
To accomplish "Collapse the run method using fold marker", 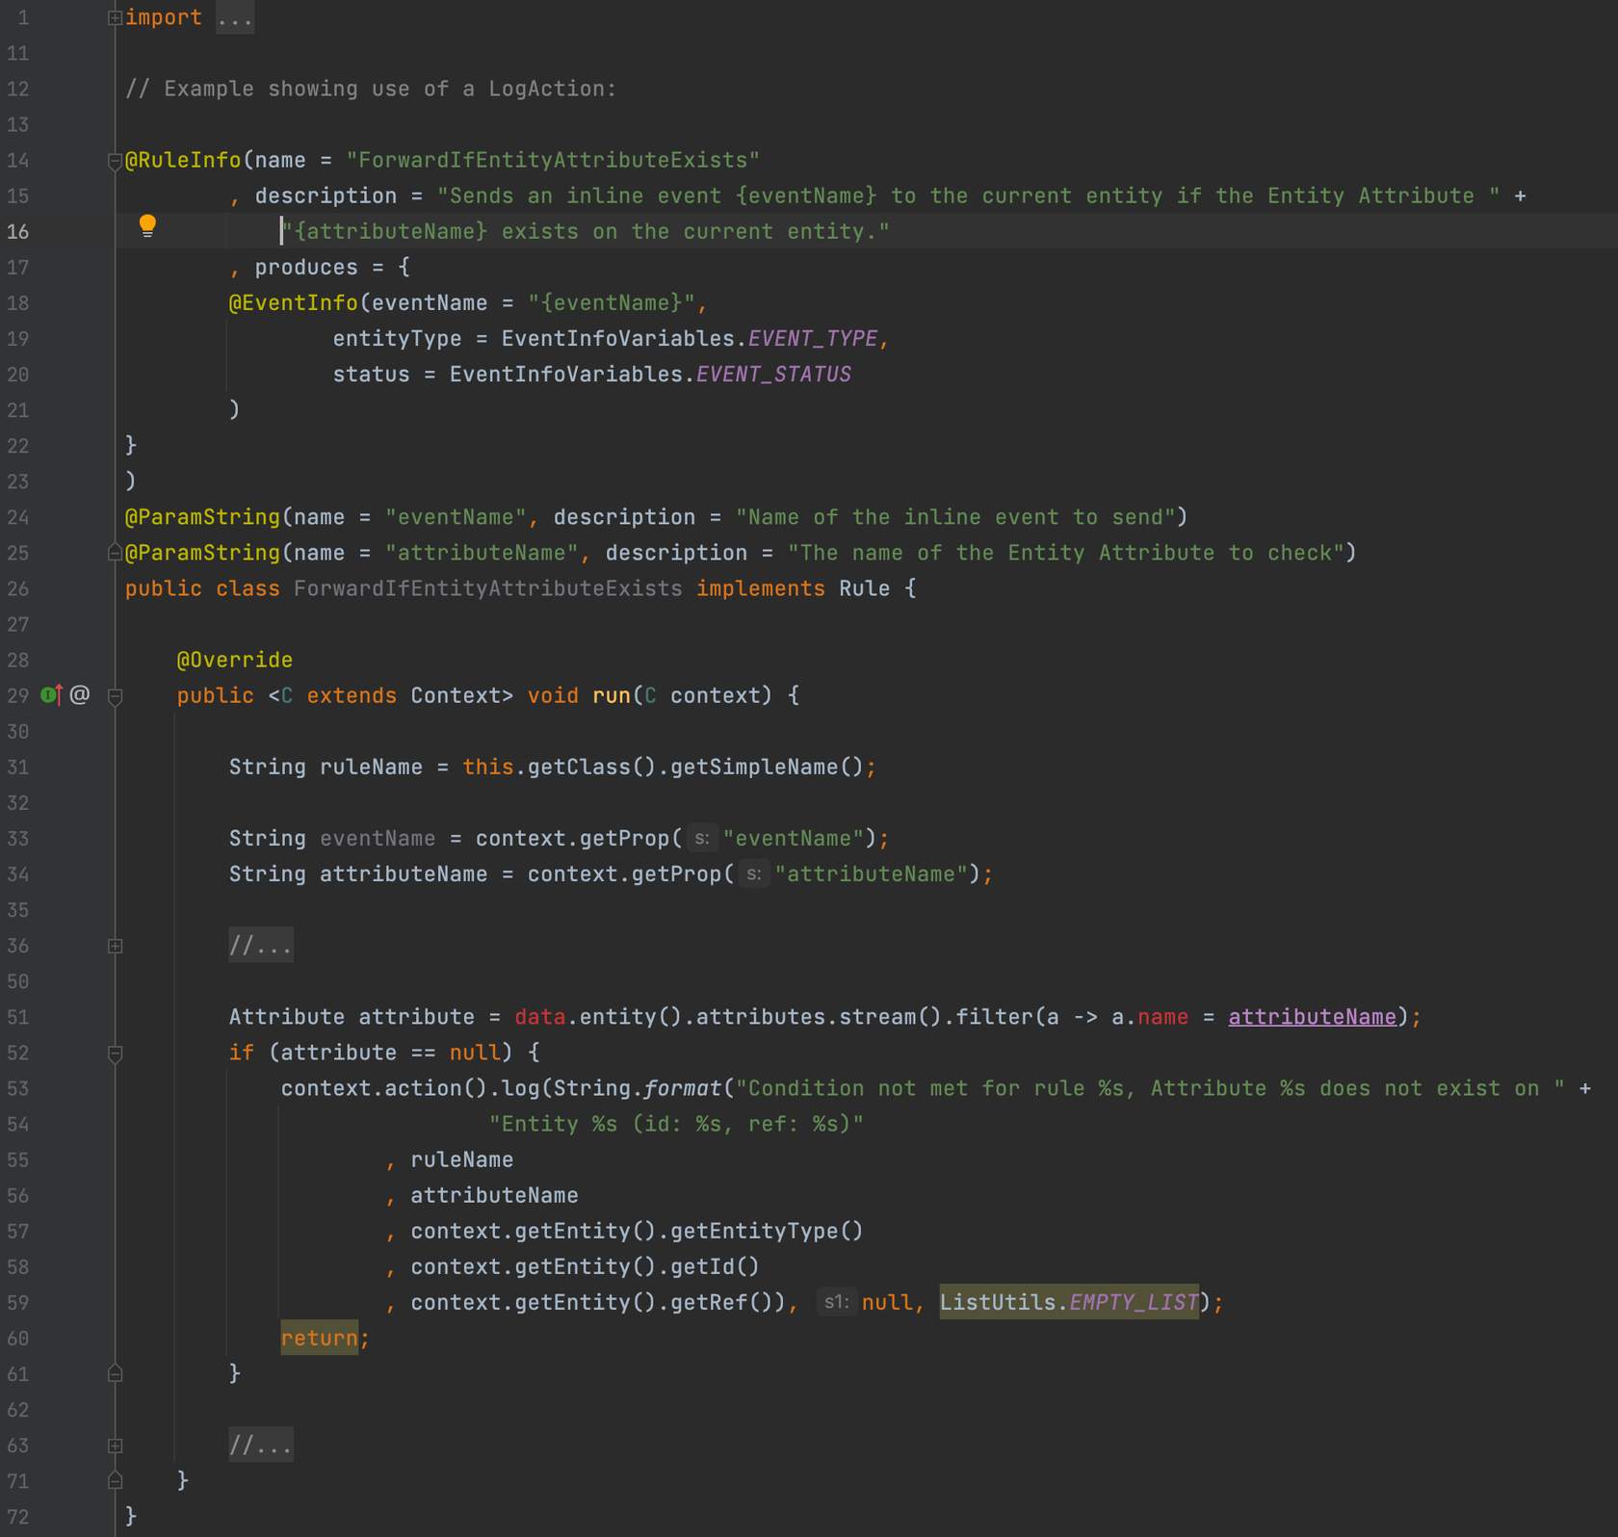I will coord(115,696).
